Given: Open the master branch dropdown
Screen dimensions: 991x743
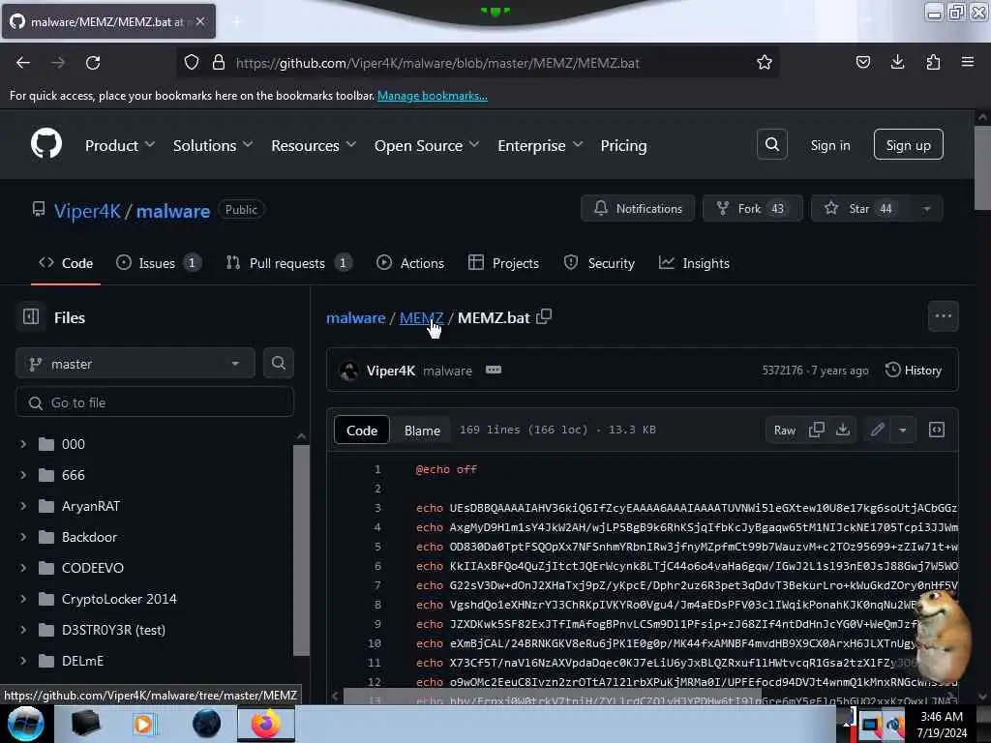Looking at the screenshot, I should coord(135,364).
